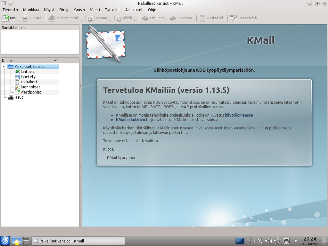The image size is (328, 246).
Task: Select the 'lähetetyt' folder name
Action: coord(29,77)
